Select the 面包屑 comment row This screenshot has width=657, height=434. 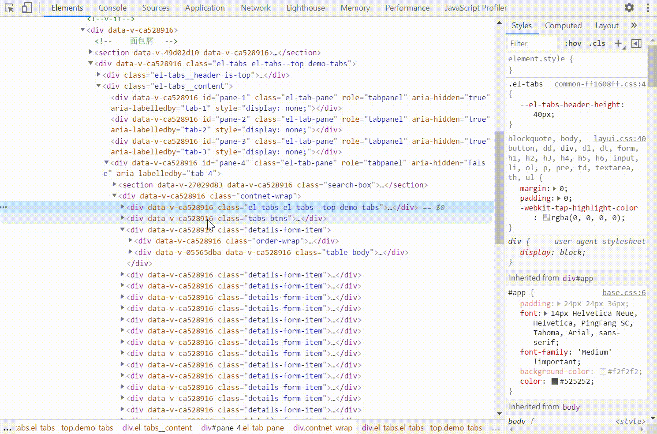click(x=136, y=41)
